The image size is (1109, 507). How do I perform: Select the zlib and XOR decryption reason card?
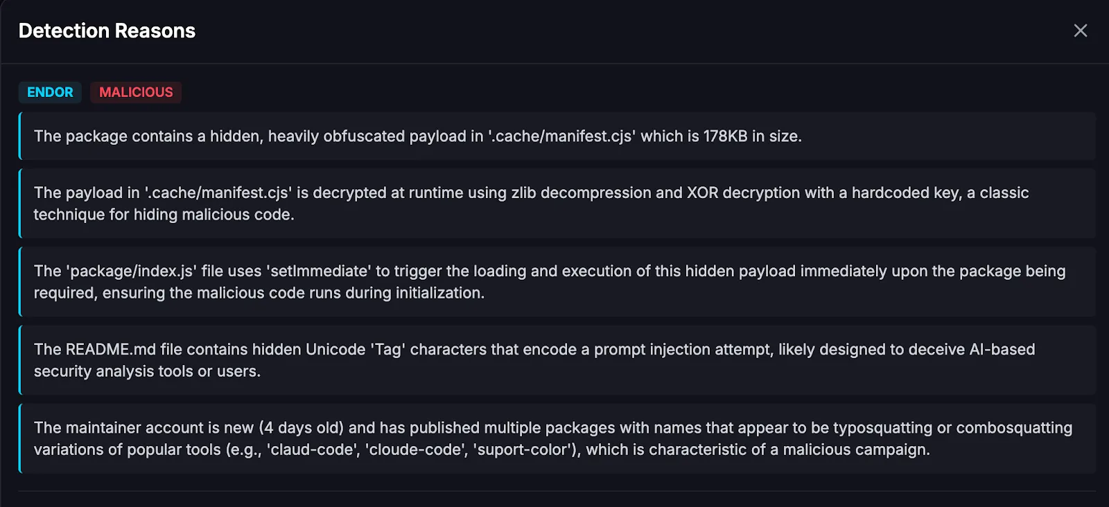557,204
